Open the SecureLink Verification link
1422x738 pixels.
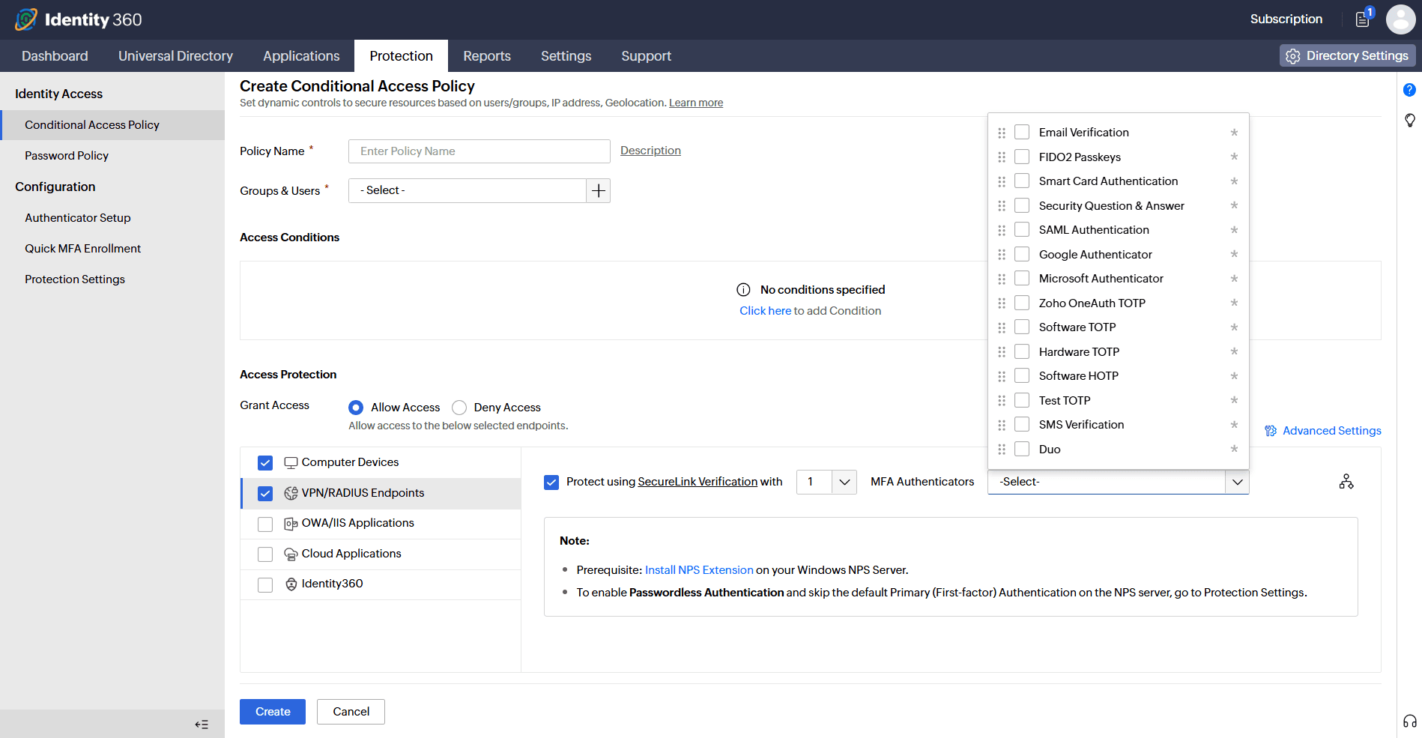(698, 482)
